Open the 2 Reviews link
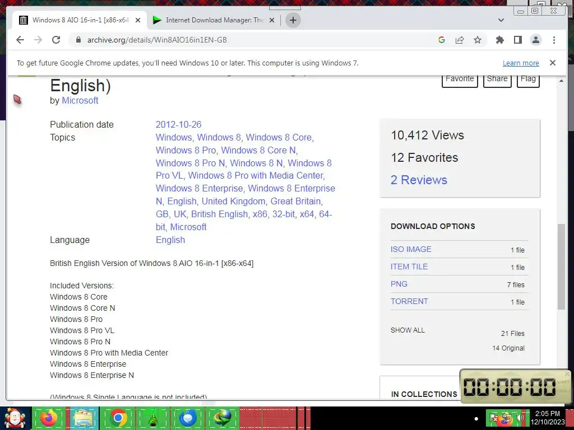The width and height of the screenshot is (574, 430). pyautogui.click(x=419, y=180)
